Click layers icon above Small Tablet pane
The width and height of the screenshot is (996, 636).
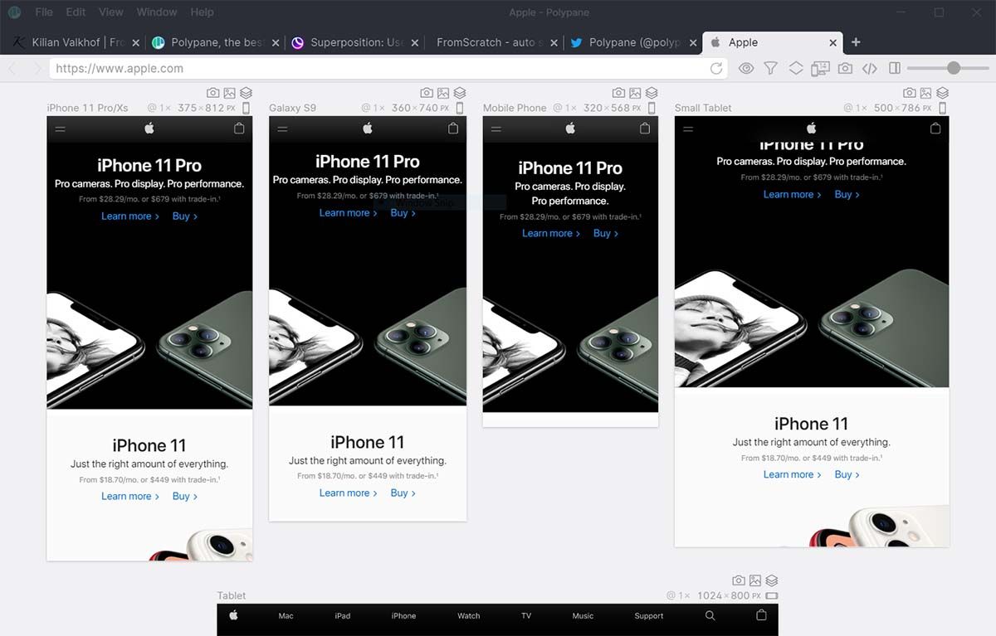tap(942, 94)
